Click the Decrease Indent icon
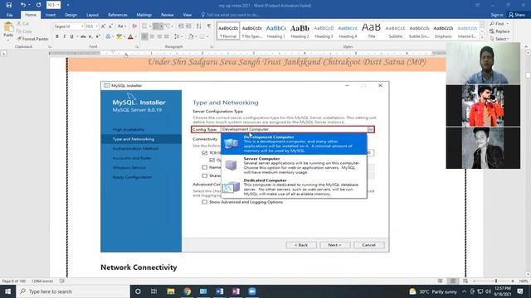The width and height of the screenshot is (531, 298). click(x=181, y=26)
